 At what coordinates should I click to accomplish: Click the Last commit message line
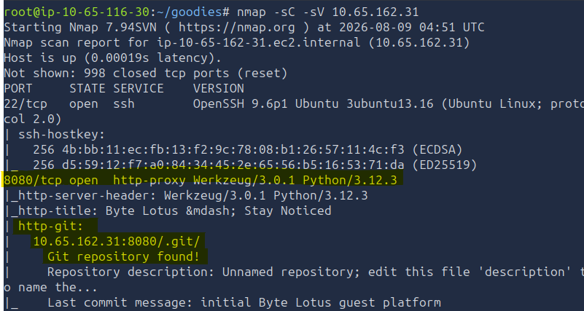(244, 303)
